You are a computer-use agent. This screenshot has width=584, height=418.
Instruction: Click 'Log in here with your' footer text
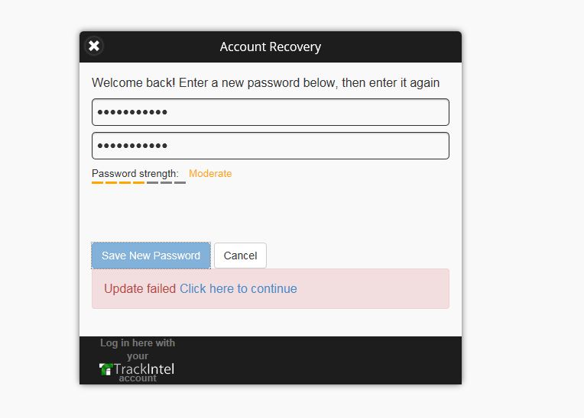[138, 349]
